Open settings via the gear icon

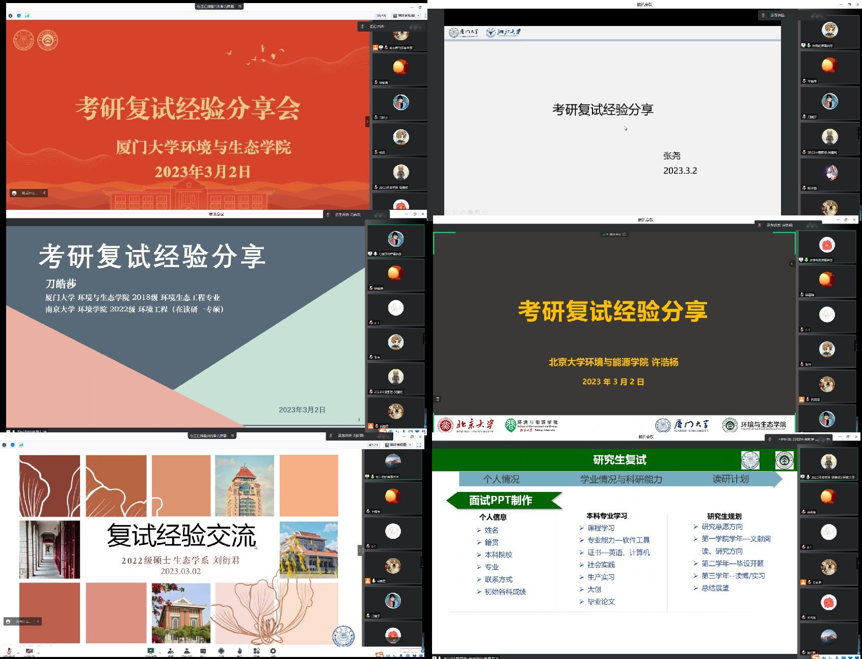[273, 651]
